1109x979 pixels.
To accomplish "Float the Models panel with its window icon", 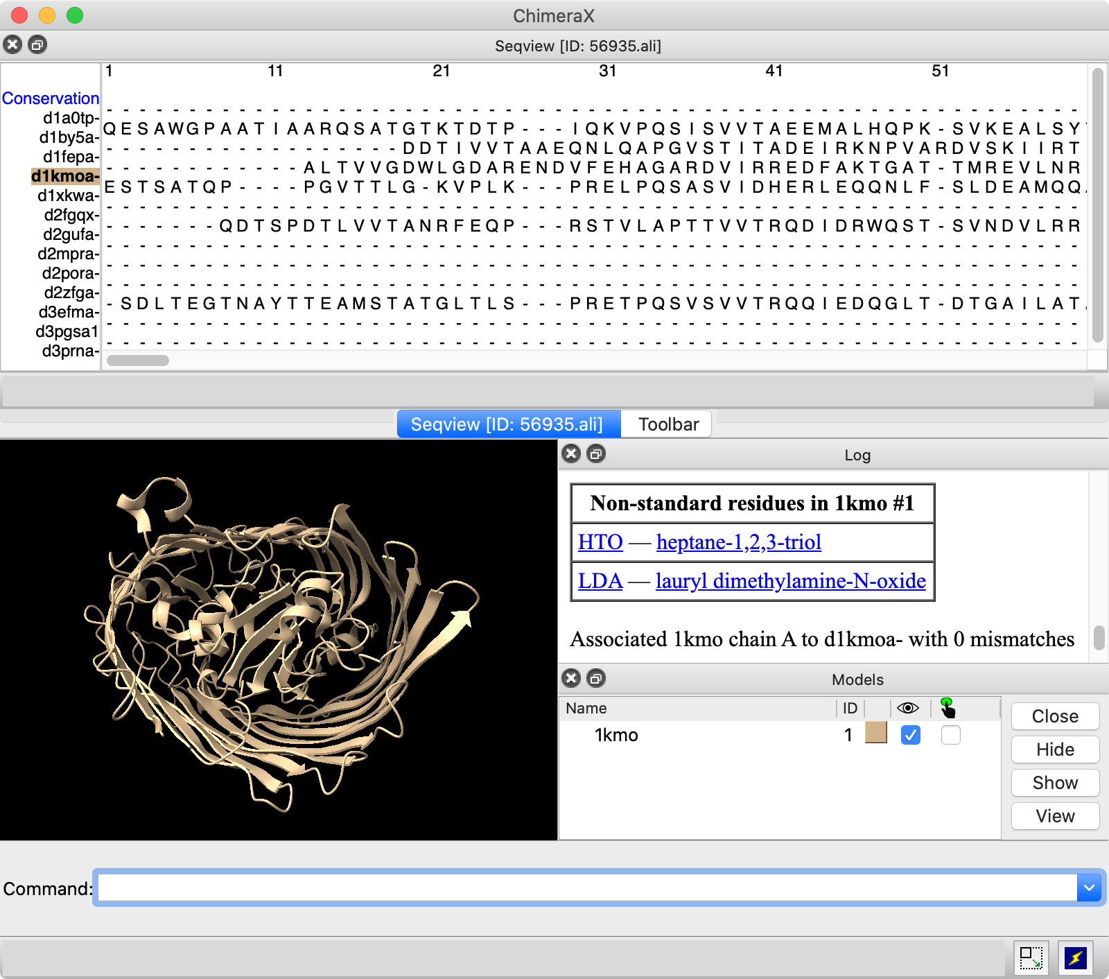I will click(596, 678).
